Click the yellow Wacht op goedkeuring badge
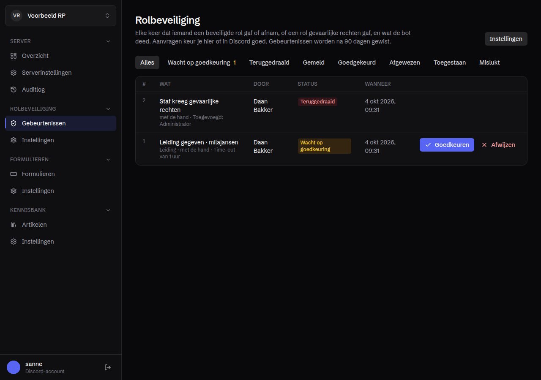This screenshot has width=541, height=380. (x=324, y=146)
